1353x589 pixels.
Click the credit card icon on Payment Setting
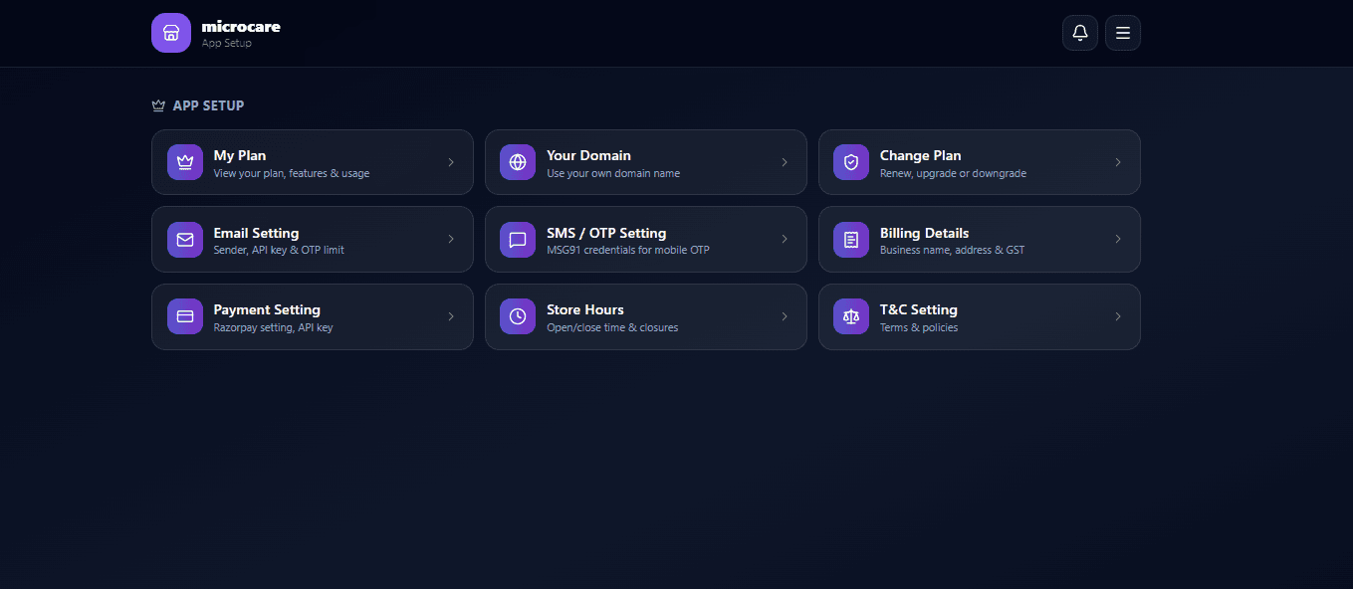[x=185, y=316]
